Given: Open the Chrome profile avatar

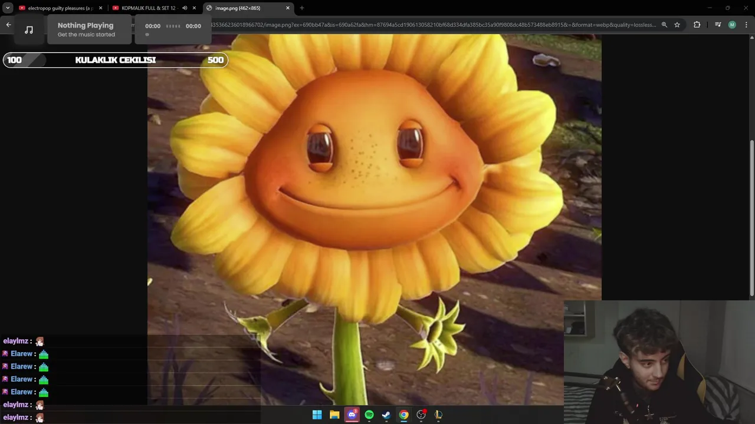Looking at the screenshot, I should click(x=732, y=25).
